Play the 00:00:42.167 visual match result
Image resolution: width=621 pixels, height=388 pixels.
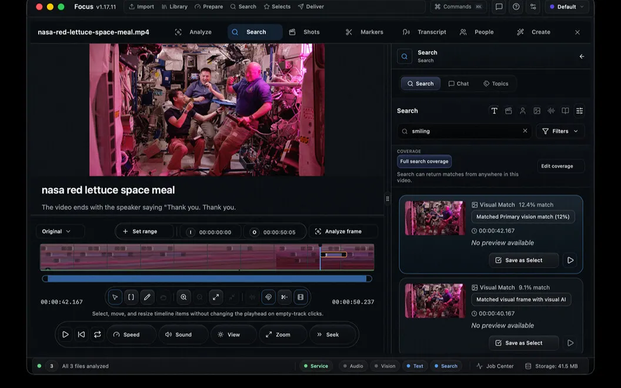click(x=570, y=260)
